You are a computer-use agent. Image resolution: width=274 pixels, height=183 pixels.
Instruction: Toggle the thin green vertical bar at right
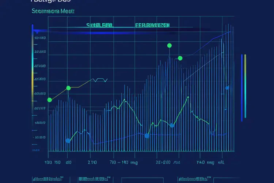tap(245, 86)
